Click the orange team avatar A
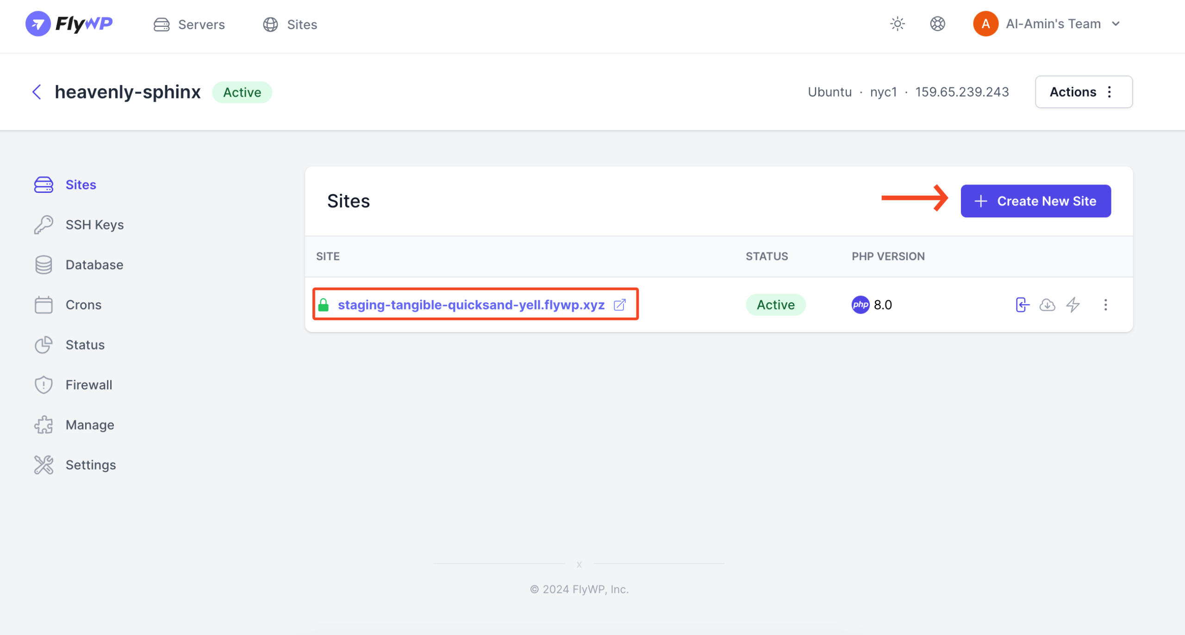 (x=985, y=24)
